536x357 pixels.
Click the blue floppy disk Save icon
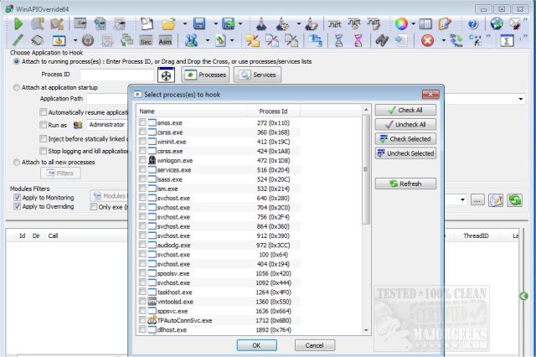[x=199, y=24]
